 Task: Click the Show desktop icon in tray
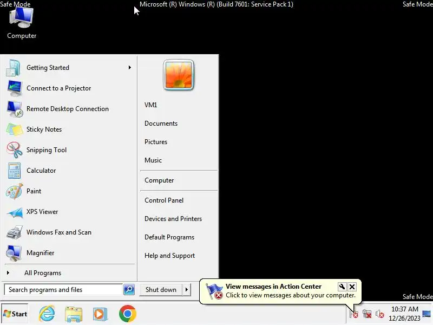[427, 314]
